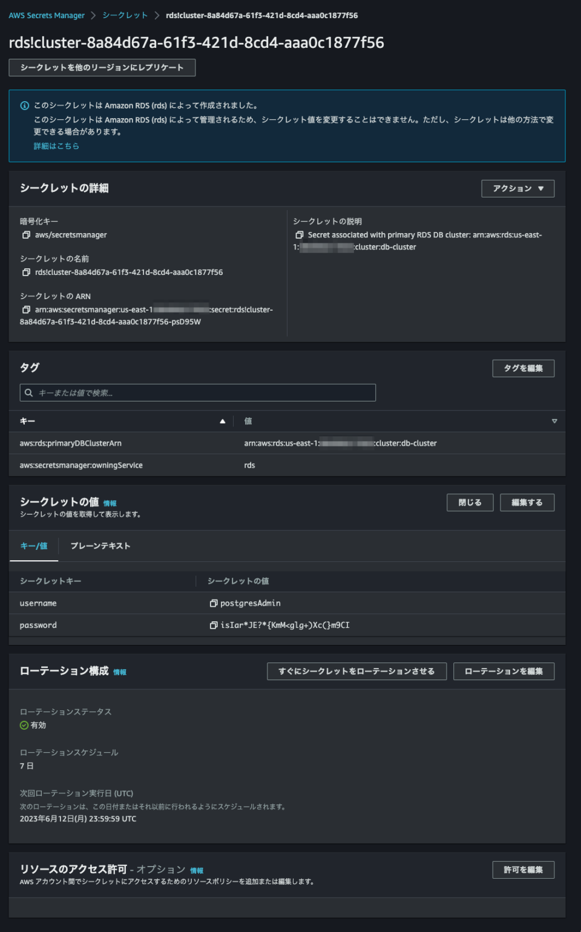This screenshot has height=932, width=581.
Task: Copy the postgresAdmin username value
Action: pos(214,603)
